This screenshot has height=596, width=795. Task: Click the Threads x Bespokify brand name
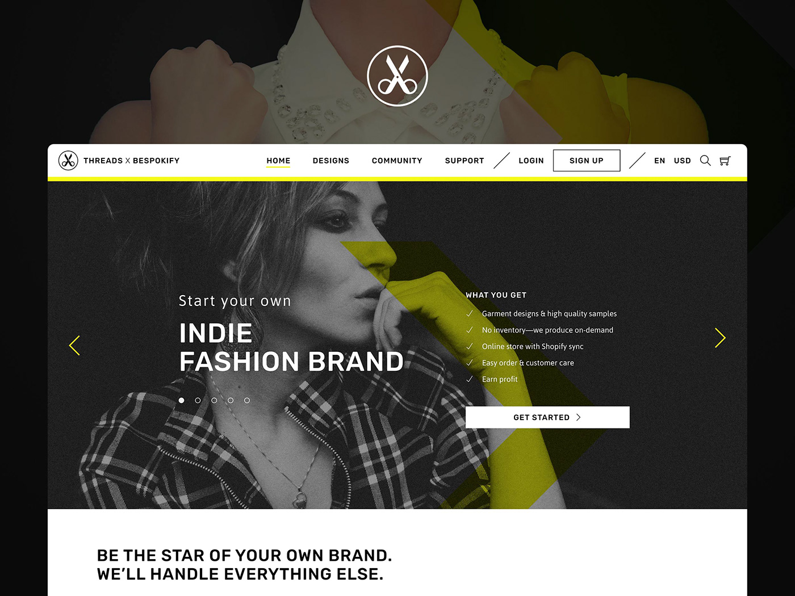(131, 161)
